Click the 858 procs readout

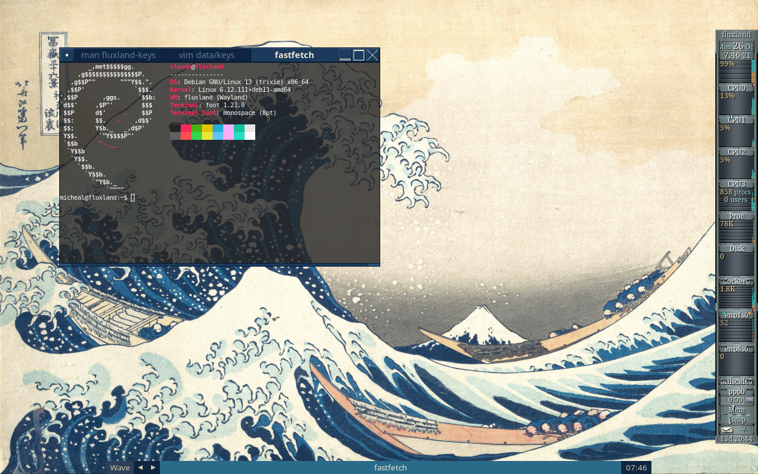735,192
